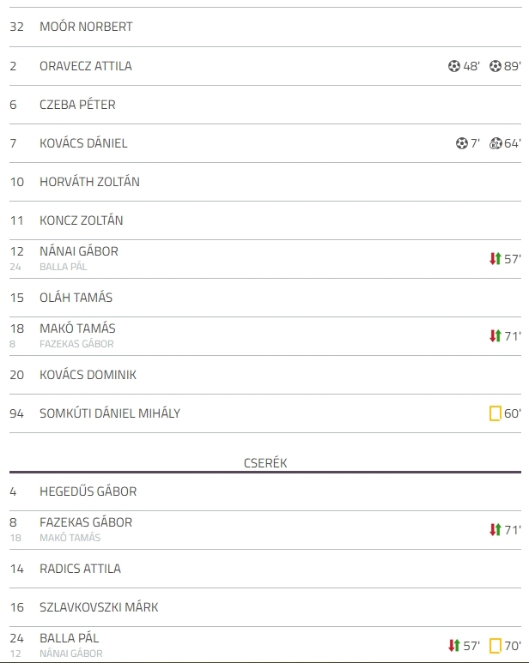
Task: Click Nánai Gábor's 57' substitution arrows
Action: pos(496,259)
